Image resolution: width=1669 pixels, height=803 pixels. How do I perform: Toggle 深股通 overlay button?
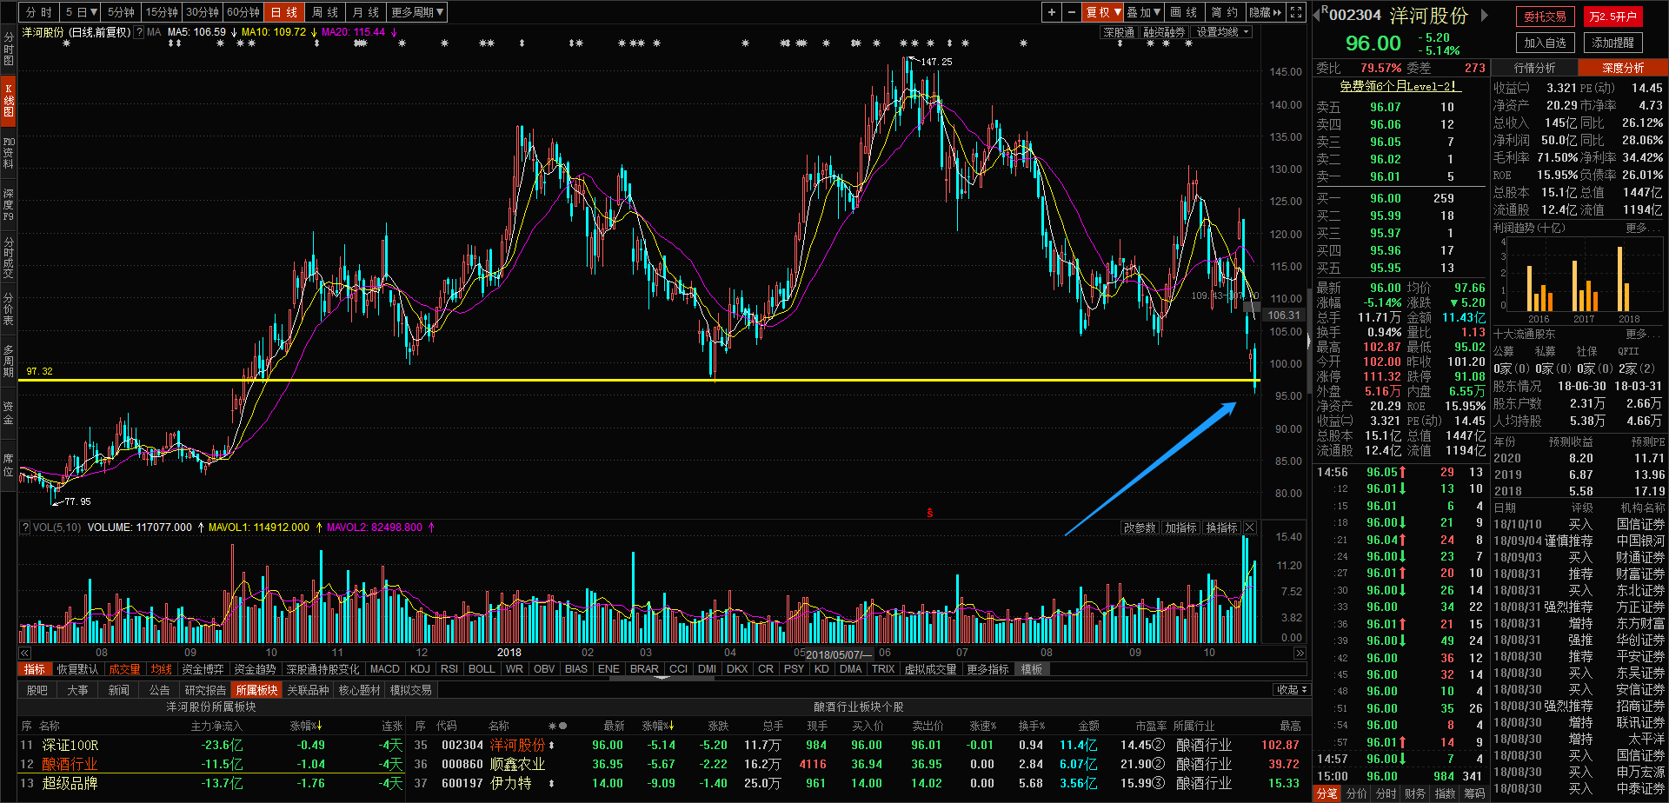point(1120,32)
